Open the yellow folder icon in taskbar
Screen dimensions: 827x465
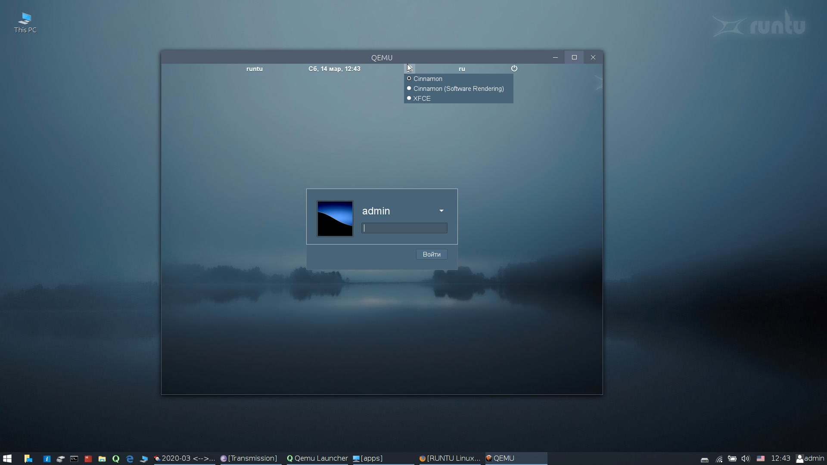[102, 459]
